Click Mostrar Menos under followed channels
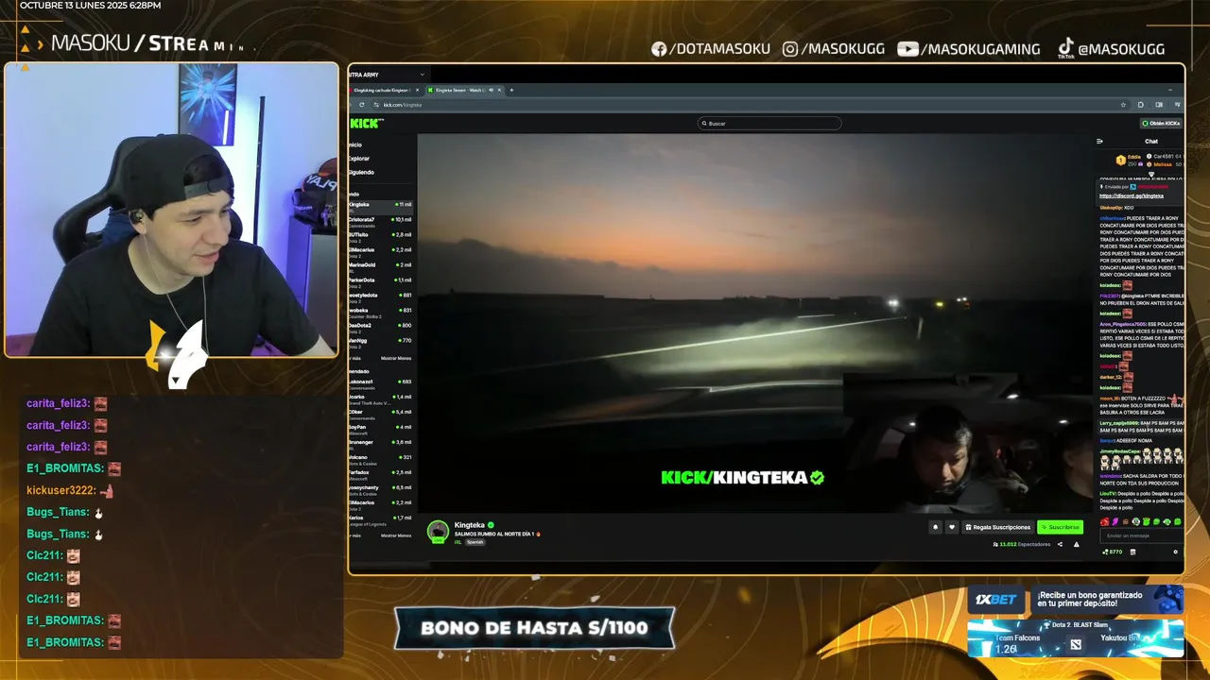1210x680 pixels. (396, 358)
